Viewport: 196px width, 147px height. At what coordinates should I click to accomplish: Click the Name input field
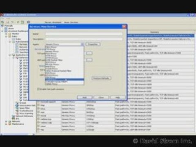click(84, 34)
